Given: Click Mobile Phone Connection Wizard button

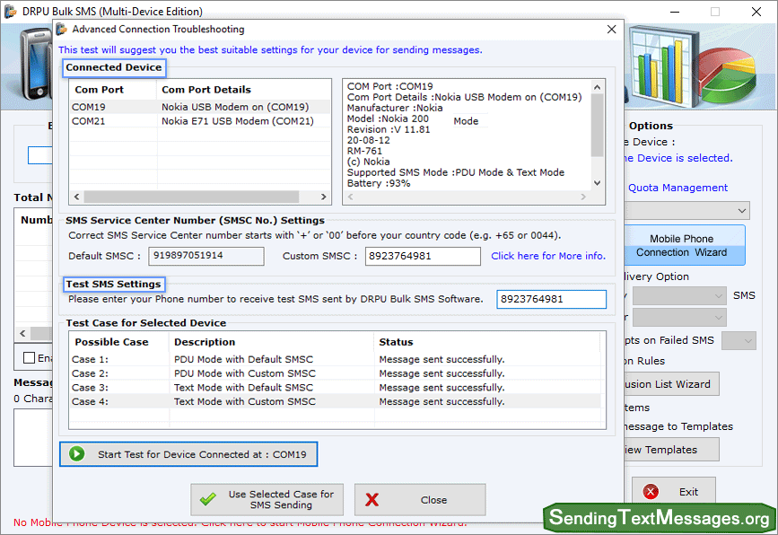Looking at the screenshot, I should pos(684,245).
